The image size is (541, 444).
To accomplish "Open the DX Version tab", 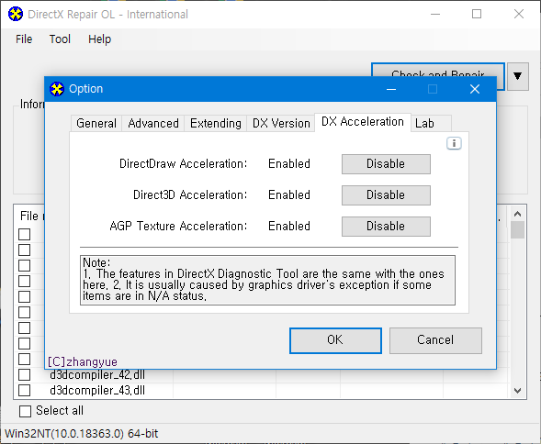I will [281, 123].
